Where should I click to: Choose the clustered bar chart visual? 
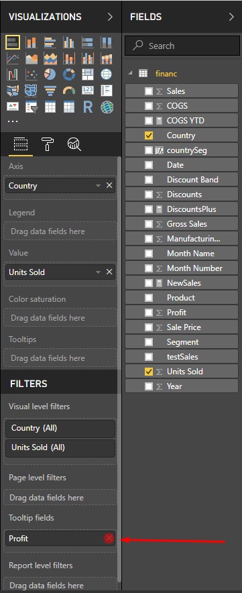[x=50, y=43]
